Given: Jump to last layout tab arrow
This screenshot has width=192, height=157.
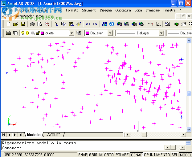Looking at the screenshot, I should pos(21,135).
